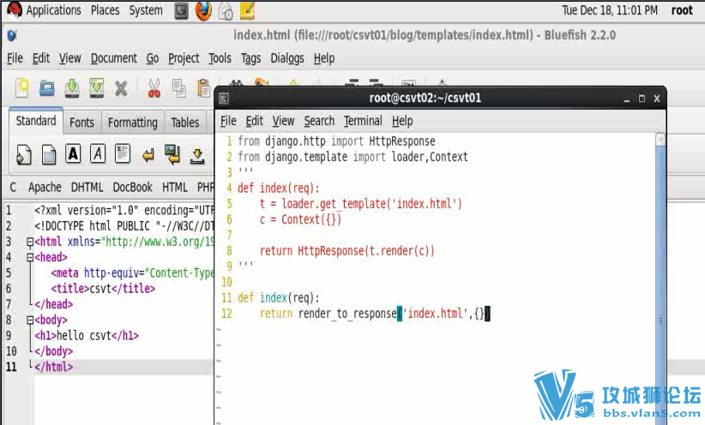This screenshot has height=425, width=705.
Task: Click the terminal window title bar icon
Action: (x=224, y=99)
